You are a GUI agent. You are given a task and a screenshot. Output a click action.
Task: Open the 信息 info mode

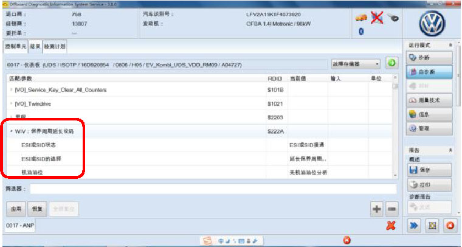tap(429, 114)
